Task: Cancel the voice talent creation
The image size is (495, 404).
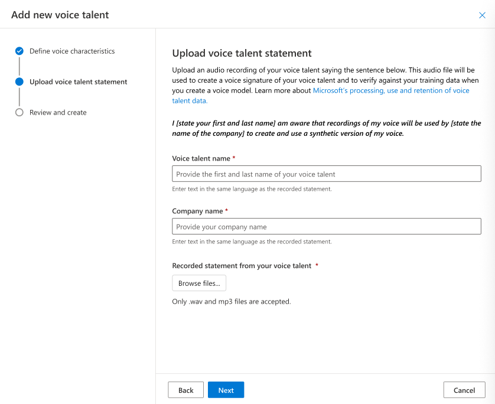Action: click(x=464, y=390)
